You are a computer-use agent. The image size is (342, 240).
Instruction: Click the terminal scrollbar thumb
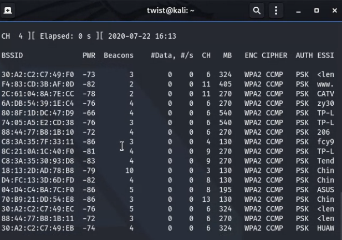coord(341,215)
